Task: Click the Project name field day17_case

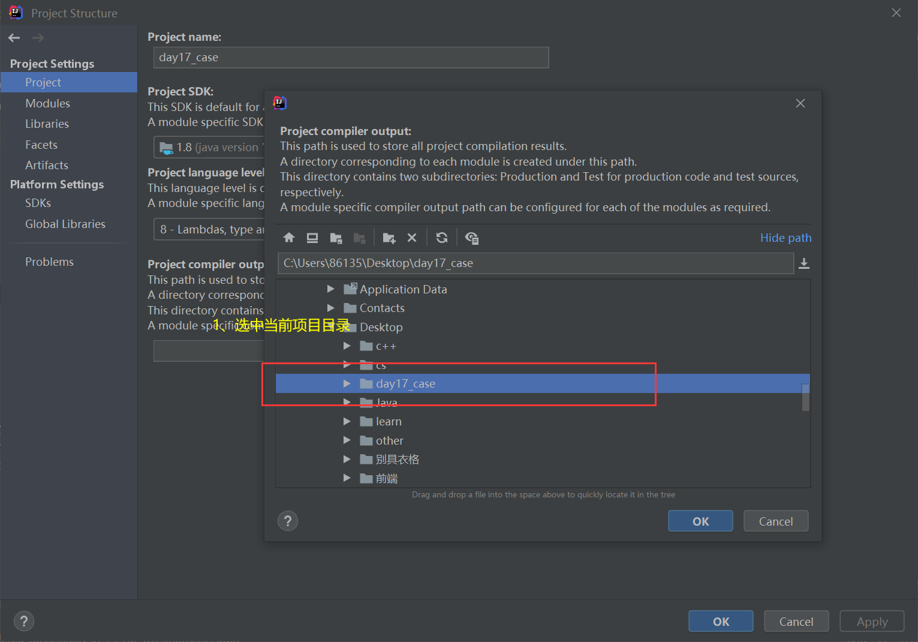Action: coord(351,58)
